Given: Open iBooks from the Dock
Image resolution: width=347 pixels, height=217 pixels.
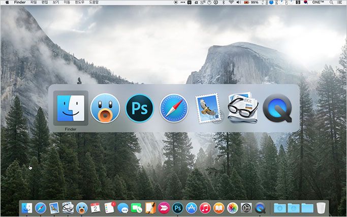Looking at the screenshot, I should (x=219, y=208).
